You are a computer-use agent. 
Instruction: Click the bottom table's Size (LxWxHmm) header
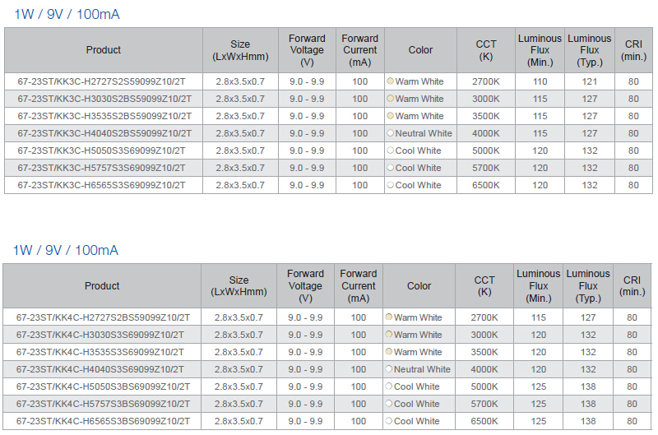pyautogui.click(x=239, y=286)
